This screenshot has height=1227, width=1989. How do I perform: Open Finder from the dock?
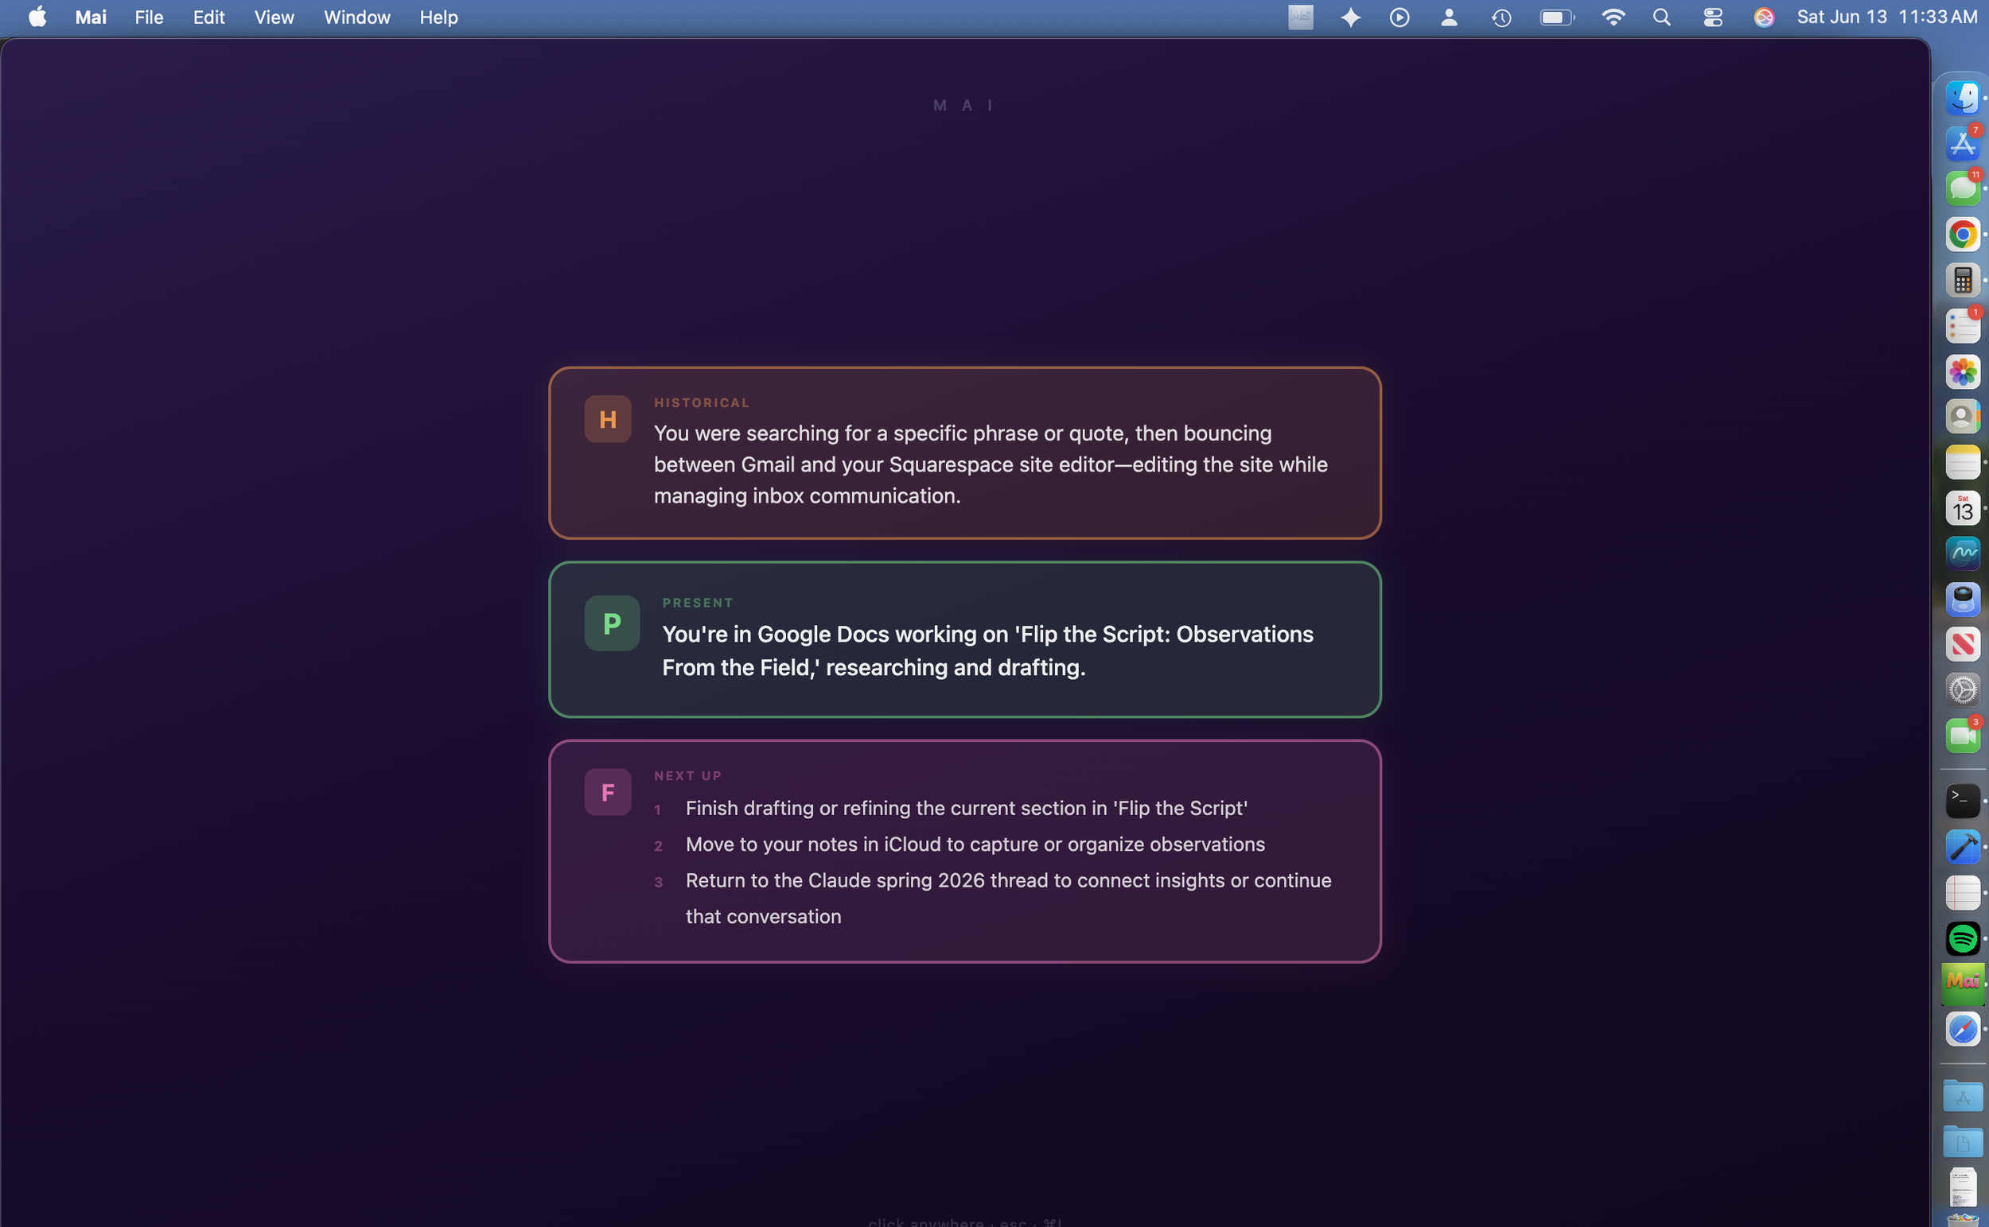tap(1962, 98)
